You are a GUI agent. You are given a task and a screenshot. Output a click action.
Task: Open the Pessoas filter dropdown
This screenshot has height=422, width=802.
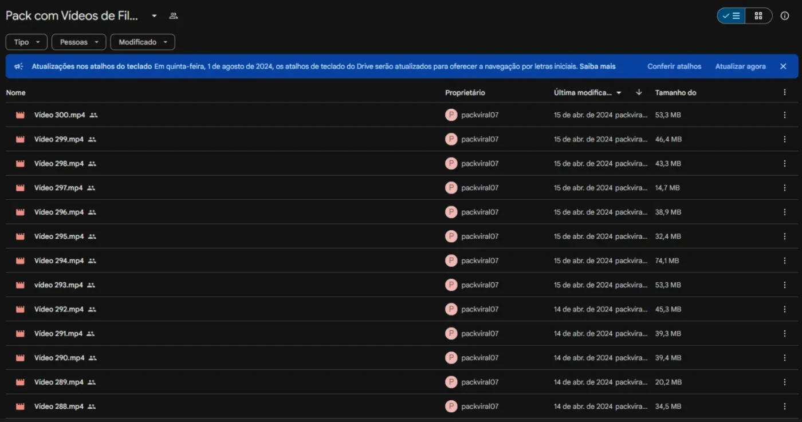[78, 42]
